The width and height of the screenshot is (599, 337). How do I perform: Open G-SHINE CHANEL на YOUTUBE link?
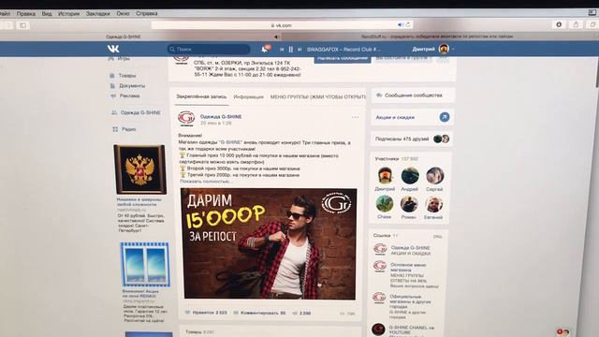(412, 330)
